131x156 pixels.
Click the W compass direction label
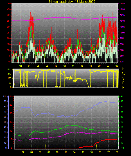pyautogui.click(x=124, y=74)
